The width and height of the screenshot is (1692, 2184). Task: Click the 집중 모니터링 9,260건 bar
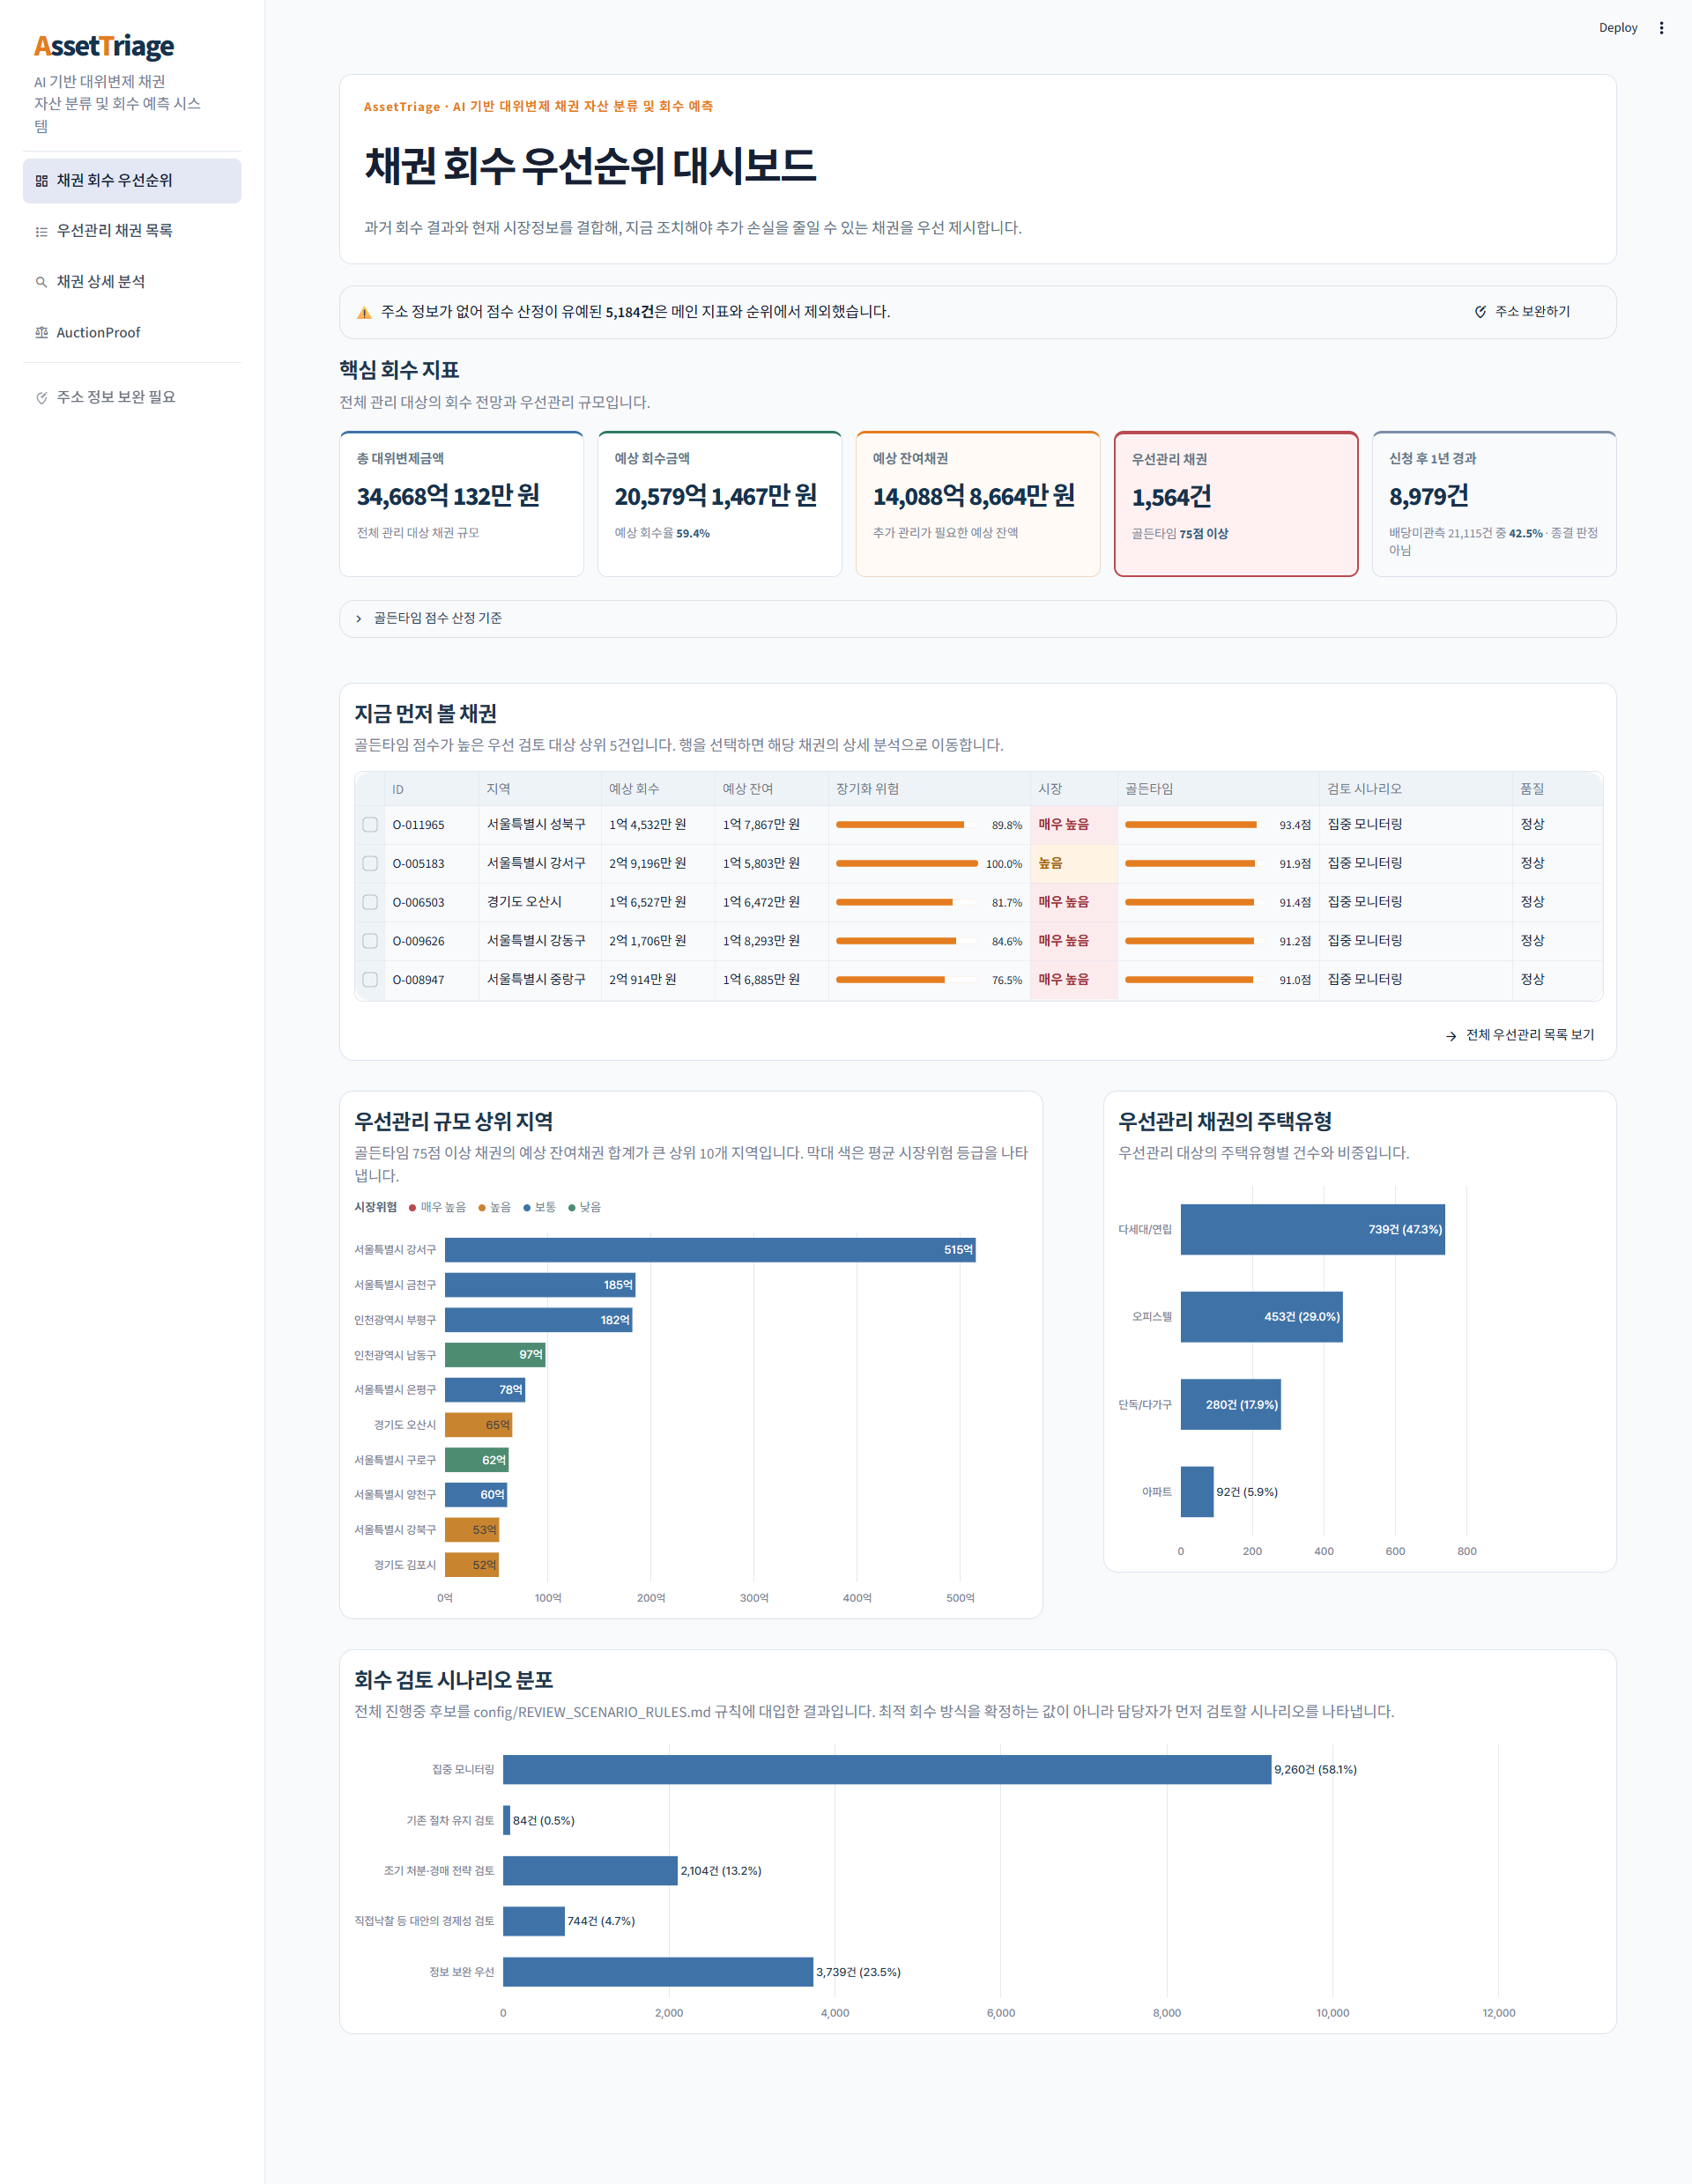click(887, 1770)
